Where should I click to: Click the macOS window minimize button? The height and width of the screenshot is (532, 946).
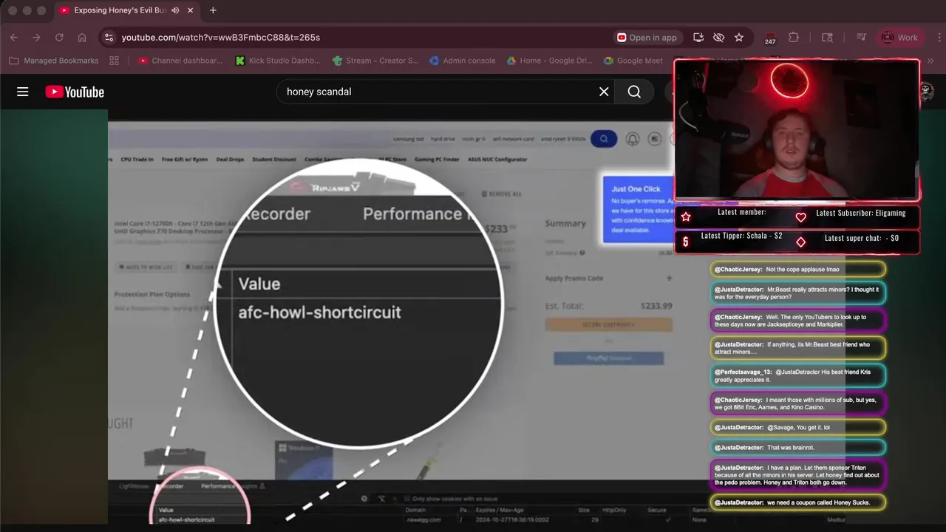pyautogui.click(x=27, y=10)
